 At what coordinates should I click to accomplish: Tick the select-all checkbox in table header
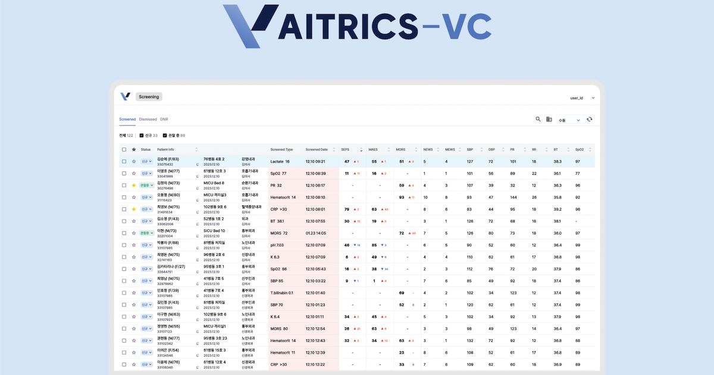coord(124,149)
